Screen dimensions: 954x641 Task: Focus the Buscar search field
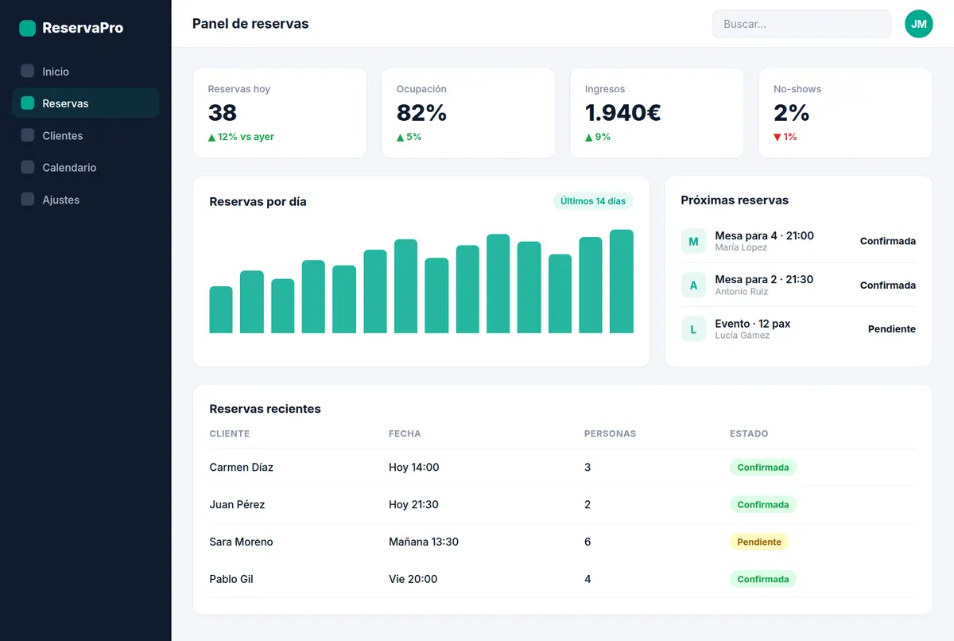[x=801, y=24]
